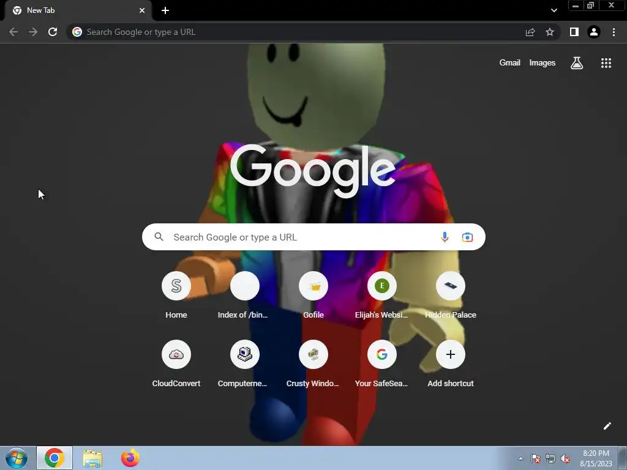627x470 pixels.
Task: Open Windows Explorer from taskbar
Action: [x=92, y=458]
